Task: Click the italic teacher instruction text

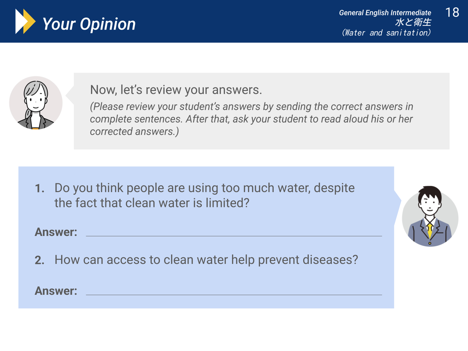Action: pyautogui.click(x=252, y=119)
